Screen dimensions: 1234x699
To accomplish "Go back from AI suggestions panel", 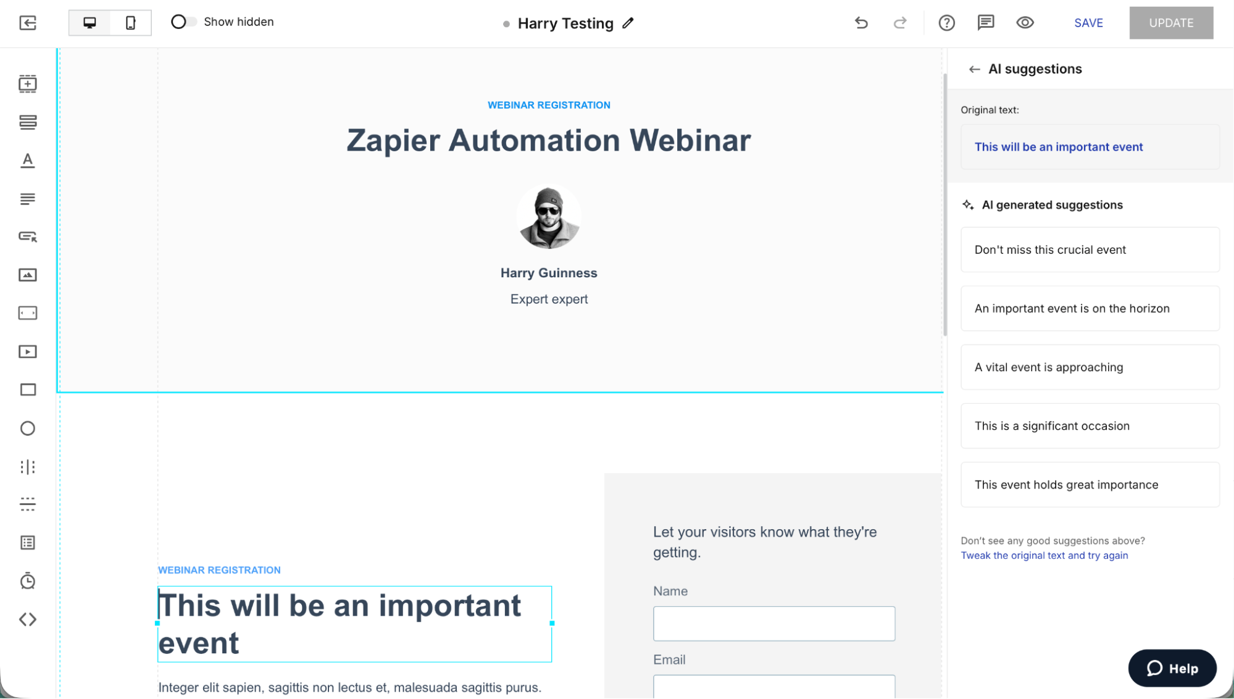I will (974, 69).
